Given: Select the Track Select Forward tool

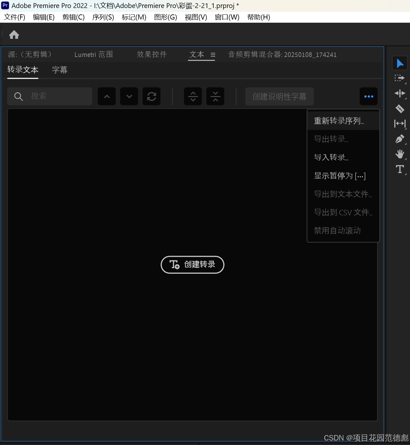Looking at the screenshot, I should (x=400, y=78).
